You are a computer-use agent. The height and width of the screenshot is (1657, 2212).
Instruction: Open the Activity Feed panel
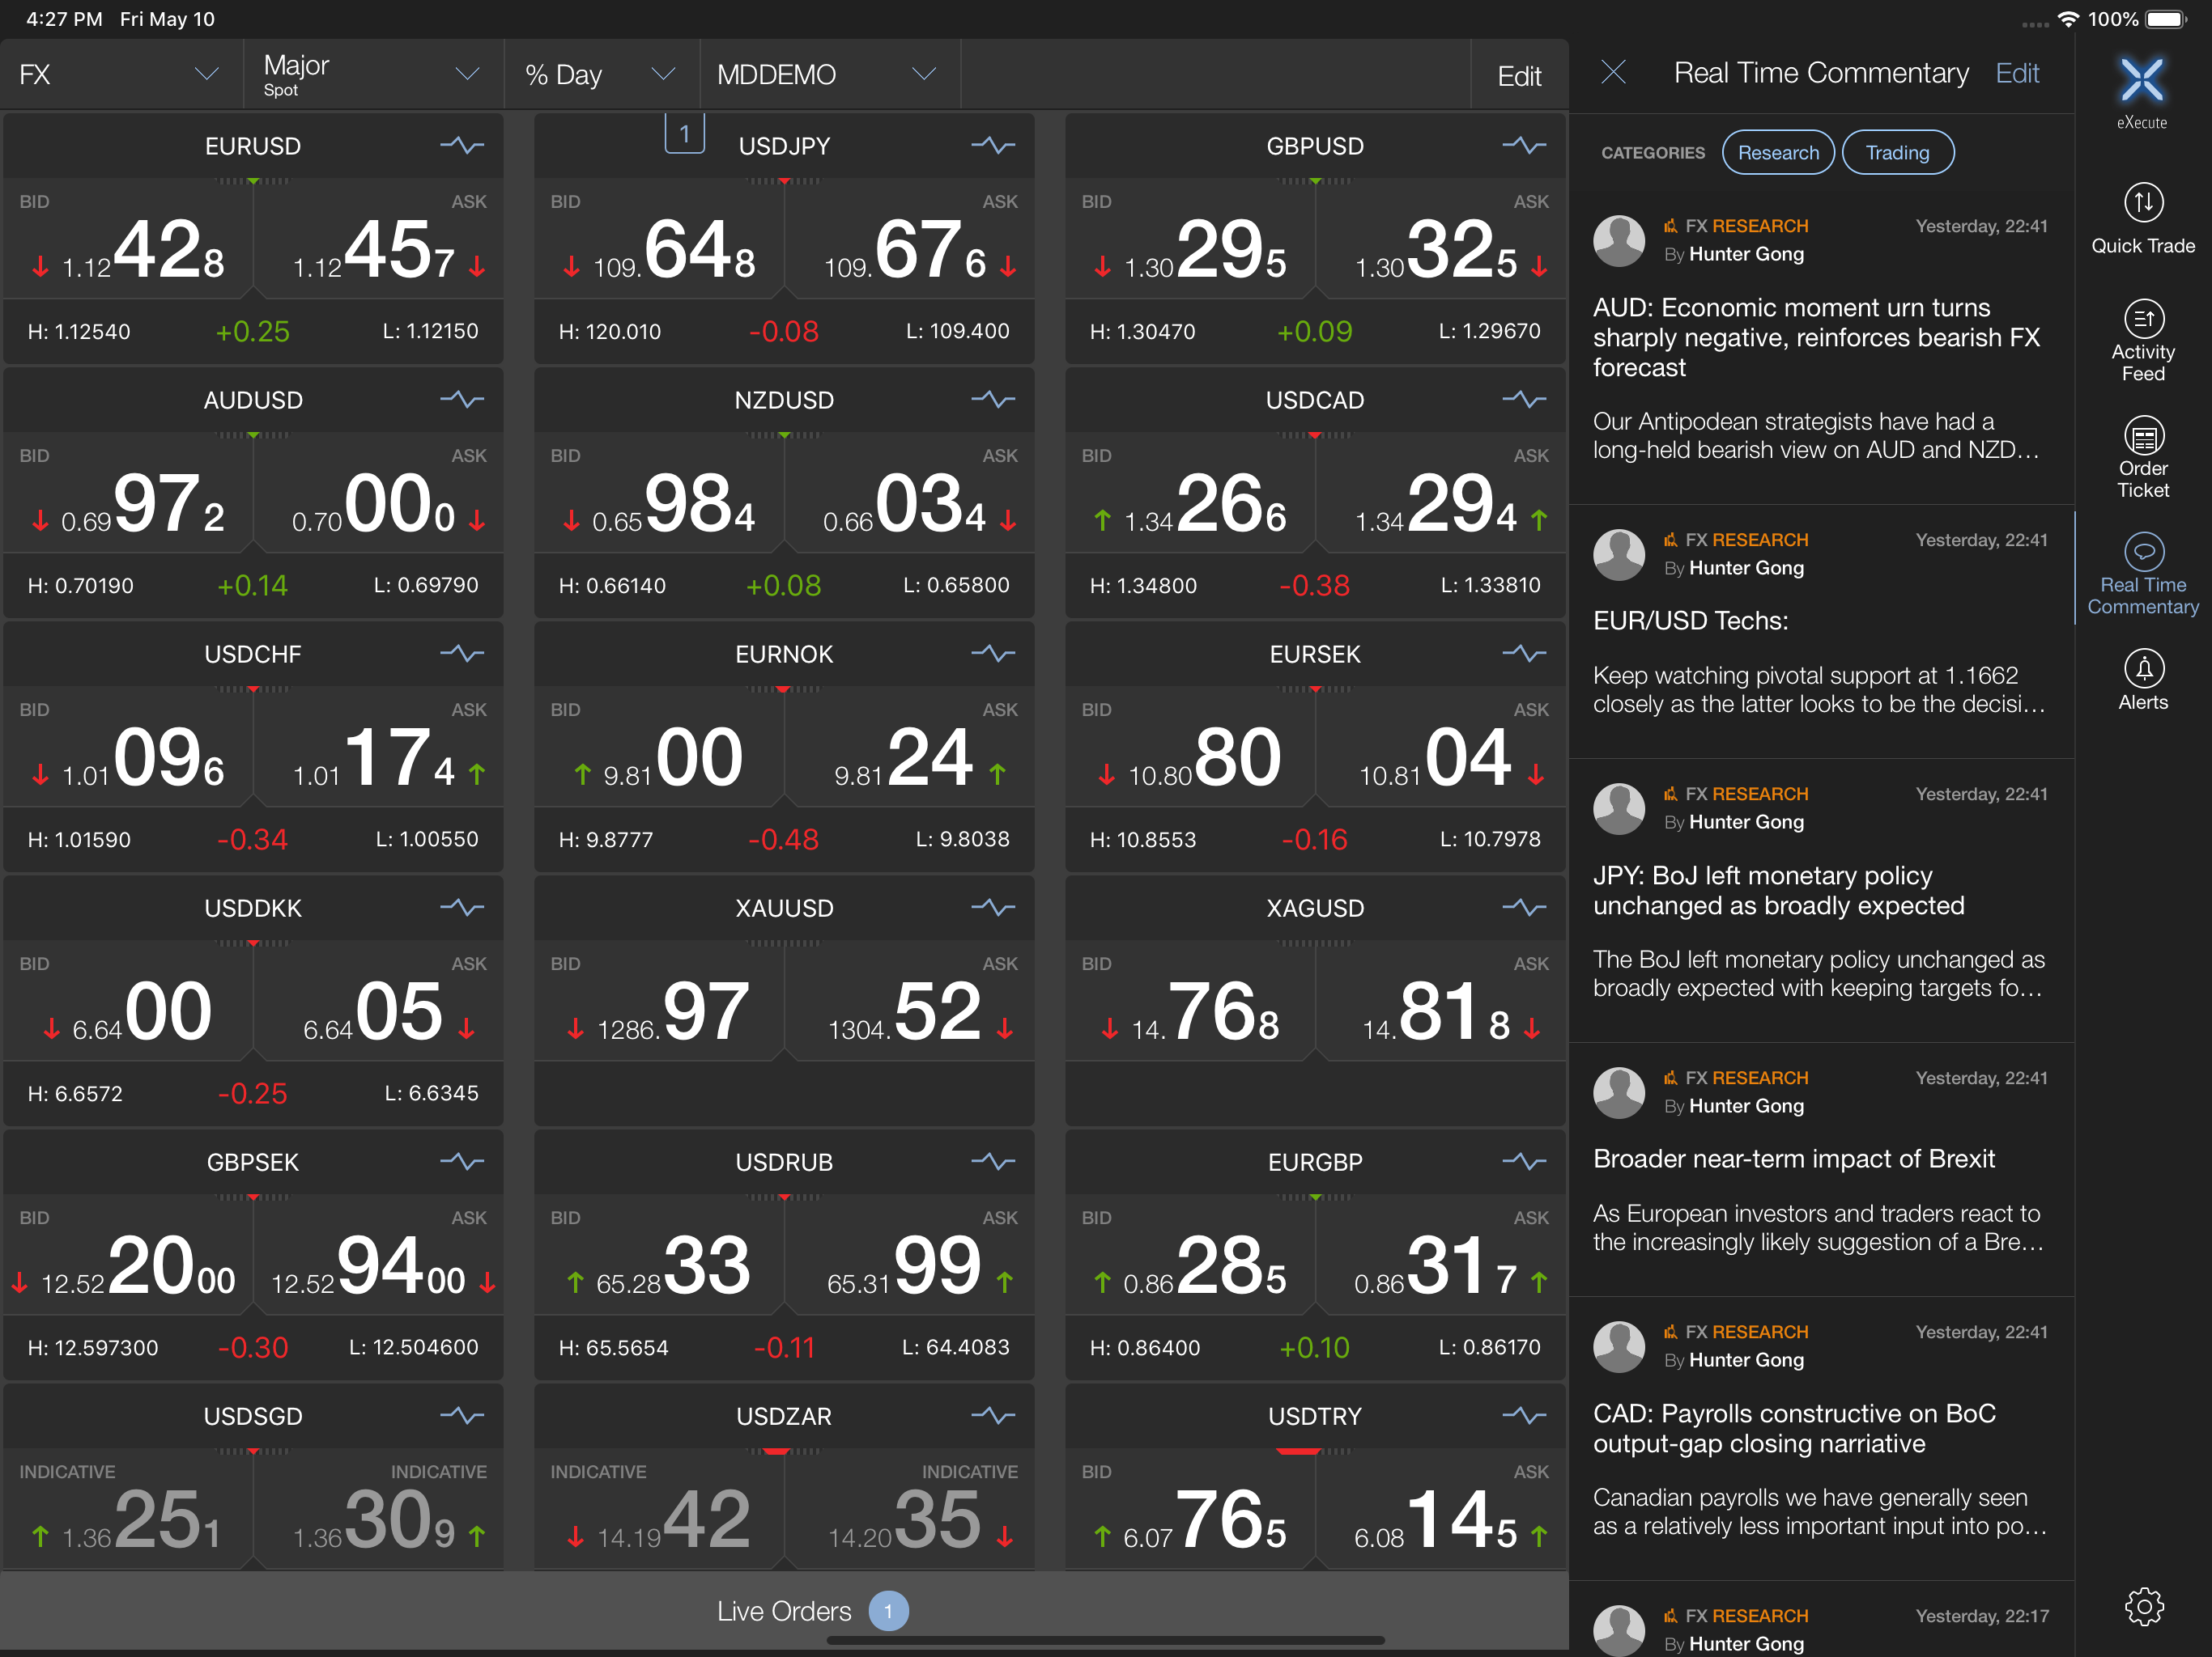click(x=2142, y=341)
